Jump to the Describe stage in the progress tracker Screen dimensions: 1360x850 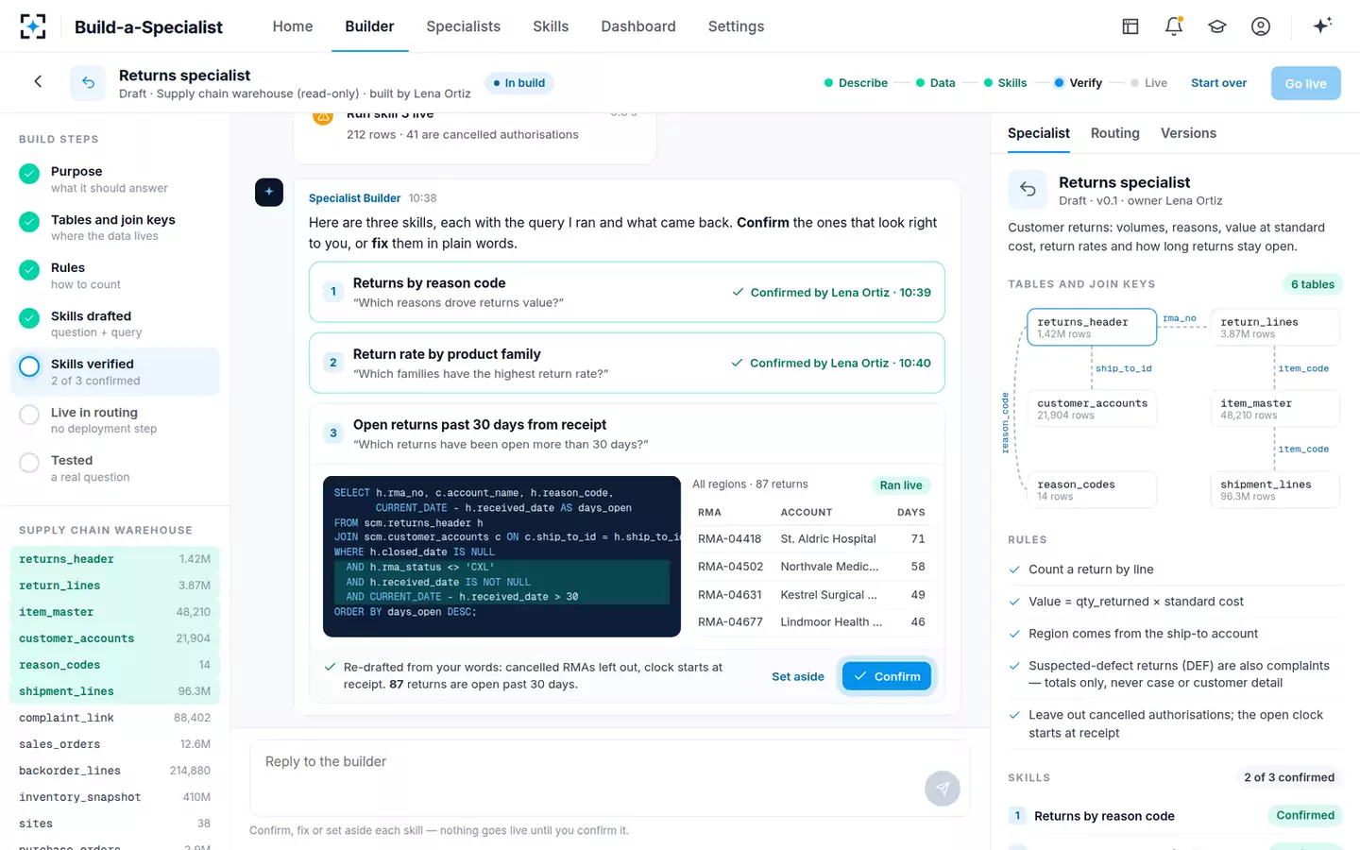(856, 83)
